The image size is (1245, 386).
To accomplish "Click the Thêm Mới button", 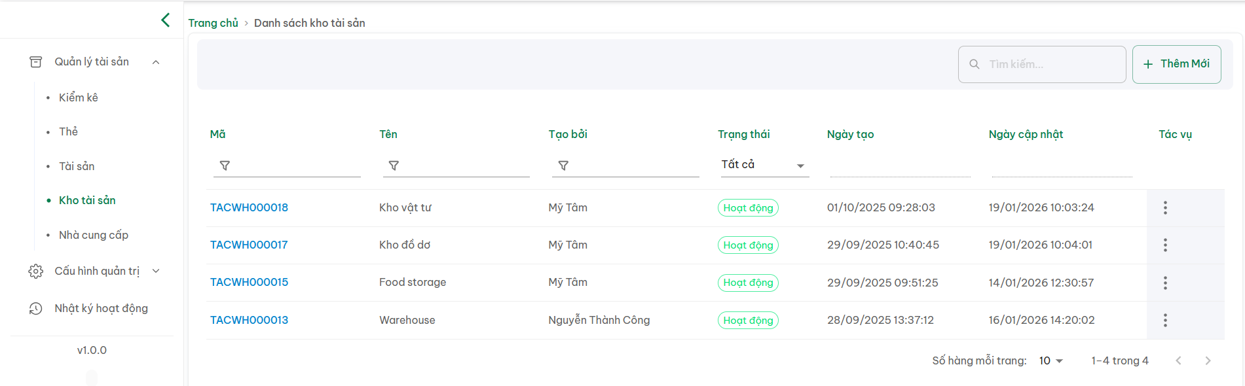I will (1176, 64).
